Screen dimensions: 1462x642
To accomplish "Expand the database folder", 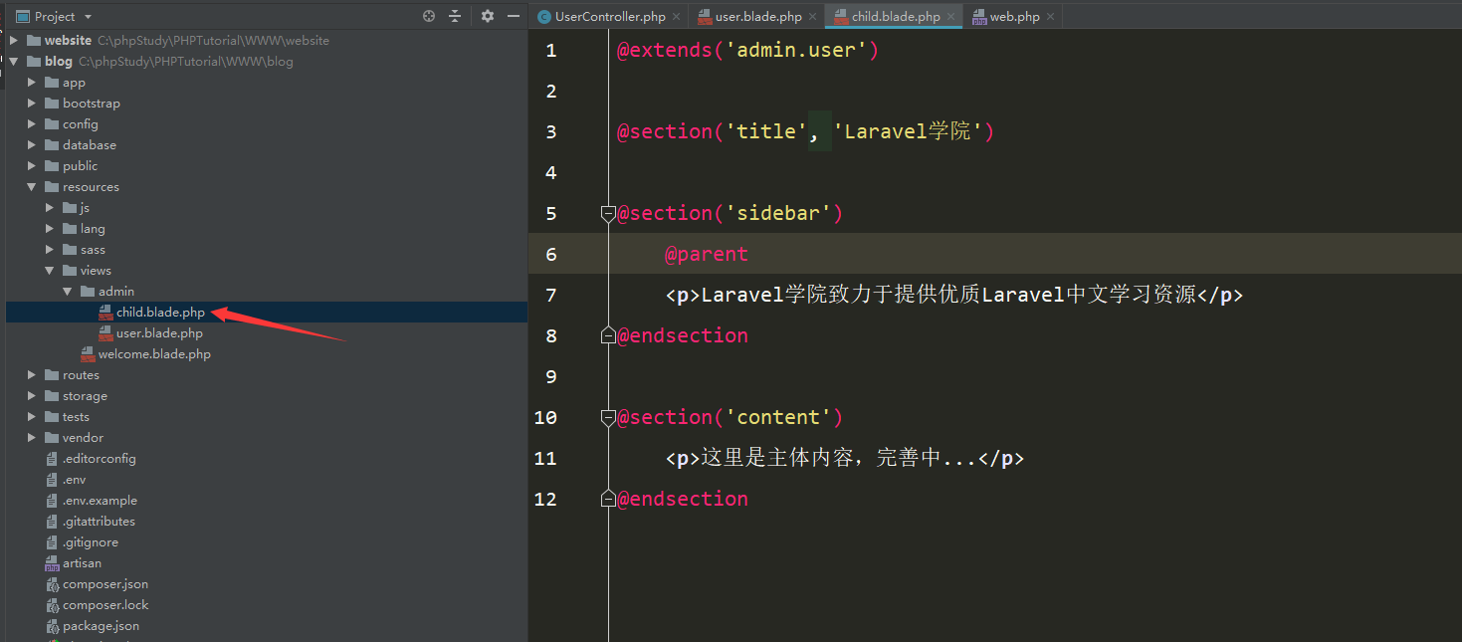I will pyautogui.click(x=32, y=145).
